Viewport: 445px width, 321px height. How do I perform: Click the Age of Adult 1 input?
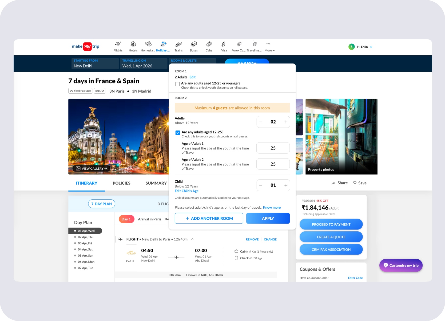point(273,148)
